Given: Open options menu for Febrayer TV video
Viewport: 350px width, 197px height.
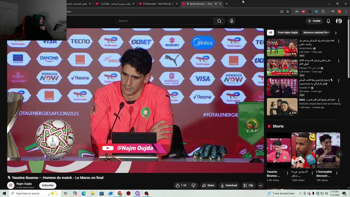Looking at the screenshot, I should [x=339, y=61].
